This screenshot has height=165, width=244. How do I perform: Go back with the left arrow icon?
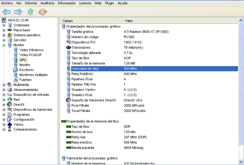click(x=6, y=12)
